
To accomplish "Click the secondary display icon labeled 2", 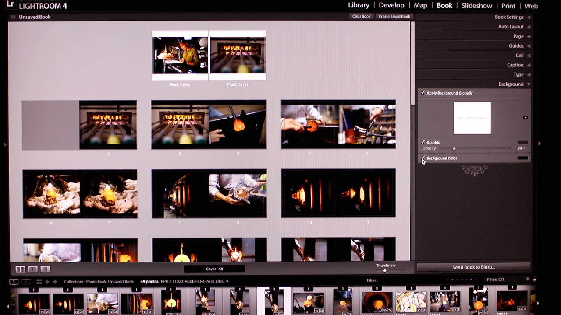I will [25, 282].
